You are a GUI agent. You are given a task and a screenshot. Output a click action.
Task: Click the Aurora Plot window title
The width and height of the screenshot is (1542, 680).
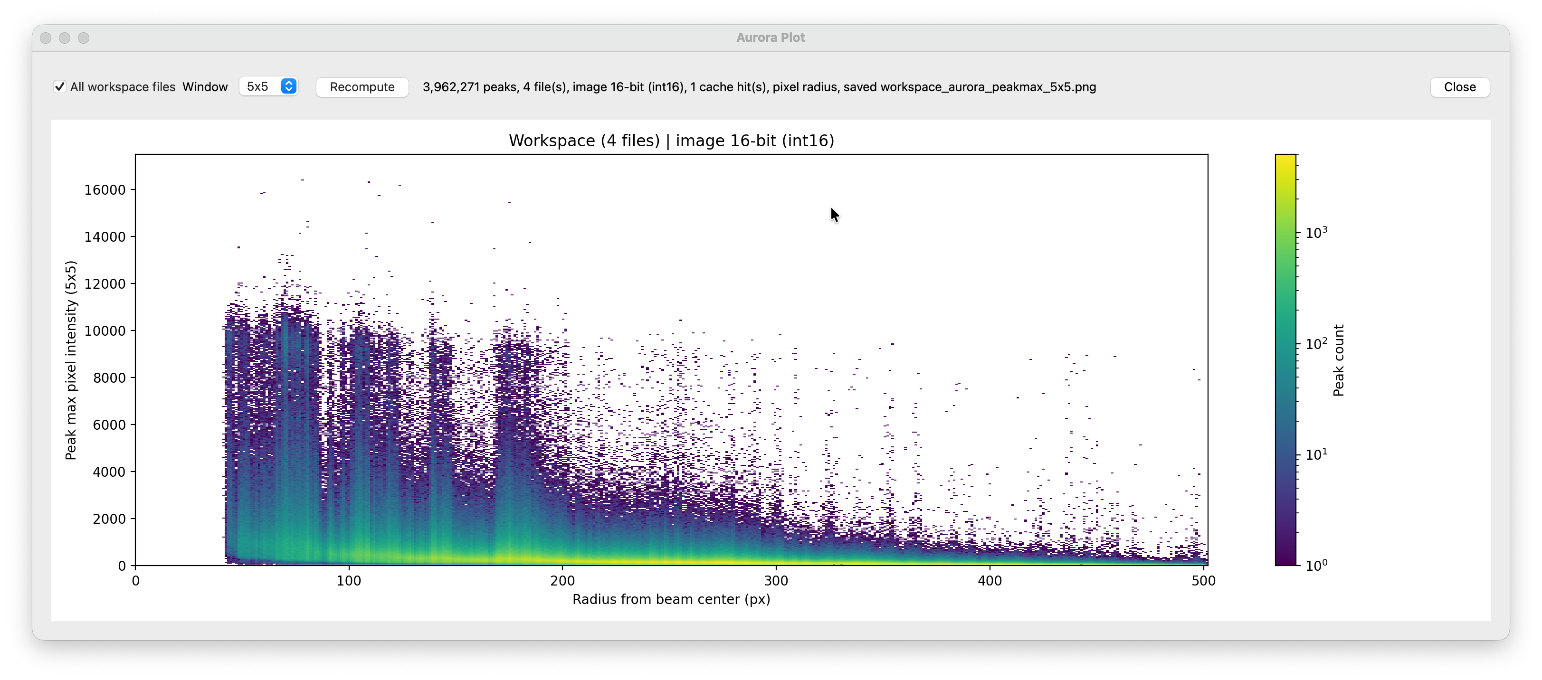coord(771,38)
